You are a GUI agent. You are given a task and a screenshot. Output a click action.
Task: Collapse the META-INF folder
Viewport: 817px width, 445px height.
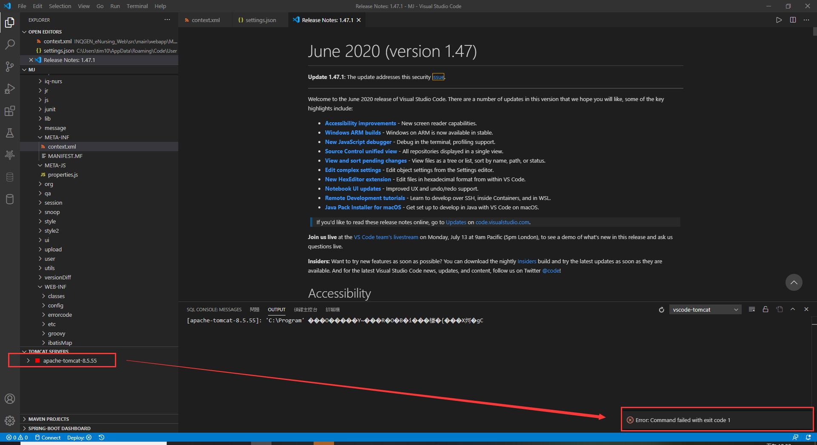pyautogui.click(x=40, y=137)
